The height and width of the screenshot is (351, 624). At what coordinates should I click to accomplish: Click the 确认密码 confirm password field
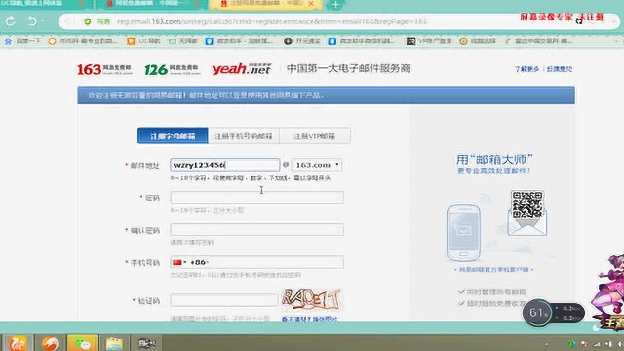click(257, 230)
